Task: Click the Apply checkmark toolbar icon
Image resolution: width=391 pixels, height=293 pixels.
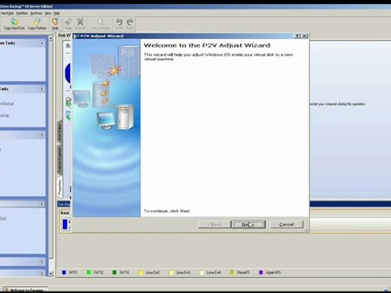Action: point(68,24)
